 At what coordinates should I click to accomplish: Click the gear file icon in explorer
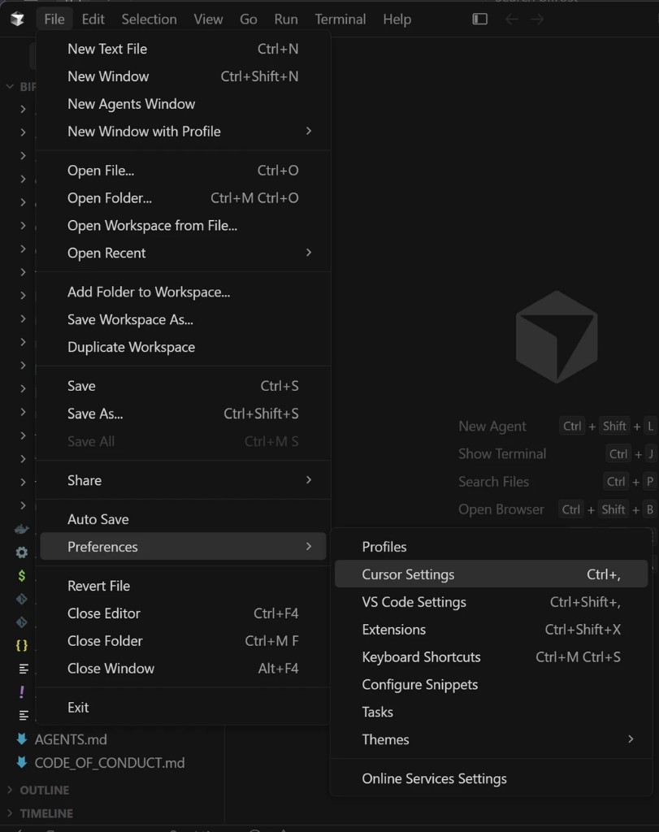pyautogui.click(x=22, y=552)
